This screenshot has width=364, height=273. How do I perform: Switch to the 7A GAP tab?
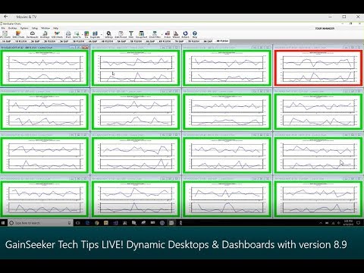pyautogui.click(x=179, y=41)
